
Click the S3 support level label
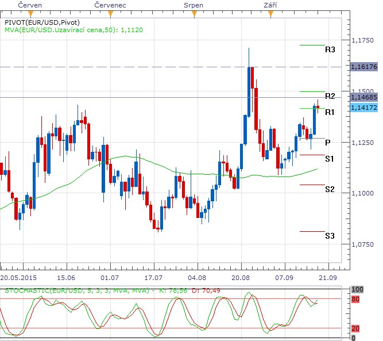pyautogui.click(x=330, y=236)
